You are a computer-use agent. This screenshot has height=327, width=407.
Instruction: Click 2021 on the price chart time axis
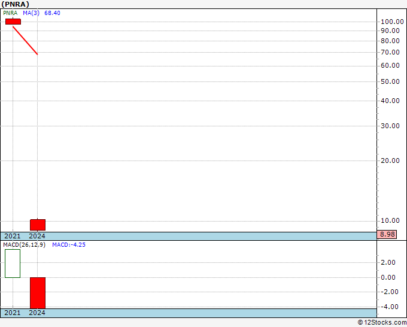tap(13, 236)
